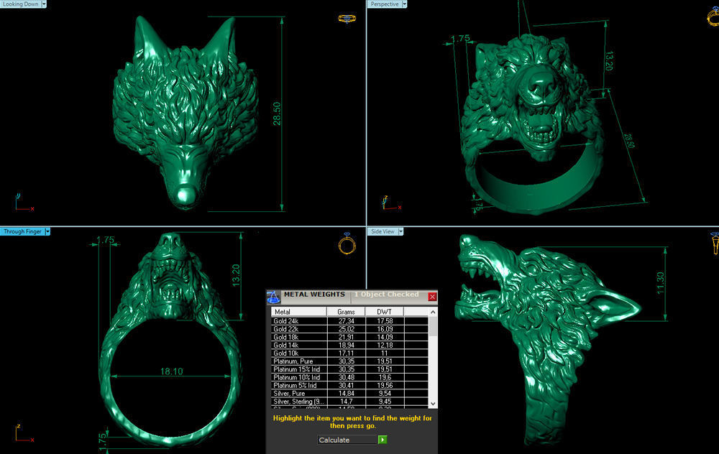
Task: Click the 9,45 DWT cell
Action: [x=385, y=402]
